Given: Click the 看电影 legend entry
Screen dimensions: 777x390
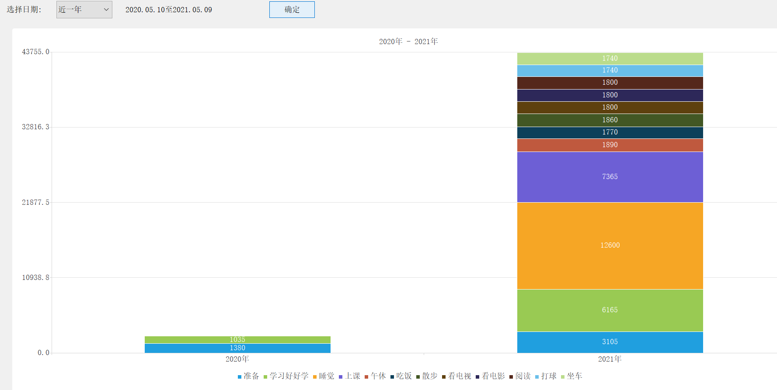Looking at the screenshot, I should (490, 376).
